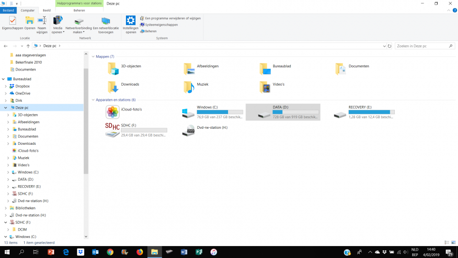Collapse the Apparaten en stations group
The height and width of the screenshot is (258, 458).
(x=93, y=100)
